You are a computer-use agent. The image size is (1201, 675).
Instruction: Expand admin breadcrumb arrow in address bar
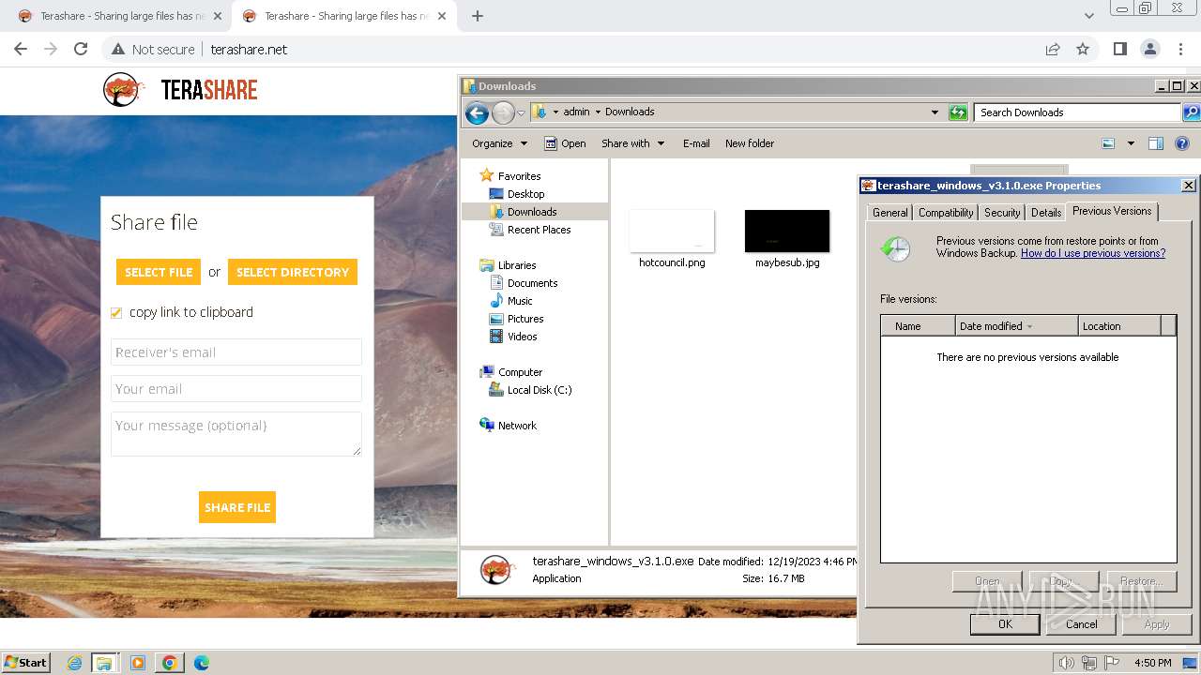(x=598, y=112)
